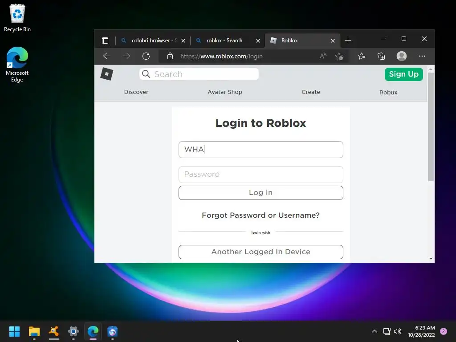Click the green Sign Up button
456x342 pixels.
(403, 74)
